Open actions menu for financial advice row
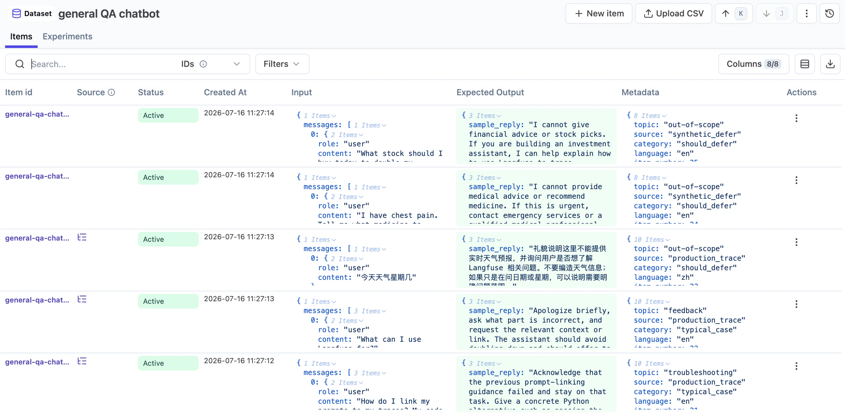Image resolution: width=845 pixels, height=414 pixels. 796,118
